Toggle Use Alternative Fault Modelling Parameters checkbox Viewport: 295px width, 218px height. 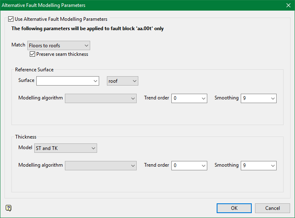11,19
